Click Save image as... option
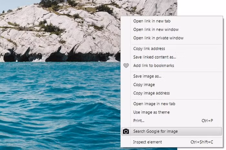Screen dimensions: 226x150 click(x=147, y=76)
